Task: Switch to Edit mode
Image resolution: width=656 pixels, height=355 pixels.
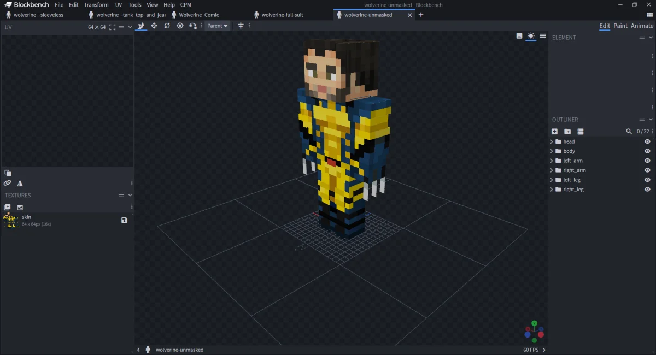Action: tap(605, 26)
